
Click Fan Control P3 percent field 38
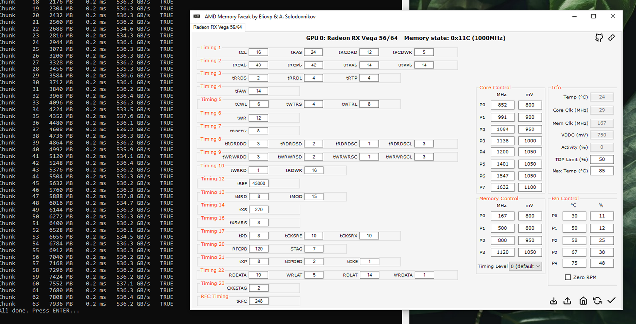pos(602,252)
